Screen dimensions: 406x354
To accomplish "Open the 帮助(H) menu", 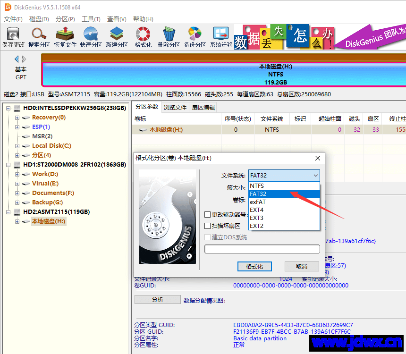I will point(143,19).
